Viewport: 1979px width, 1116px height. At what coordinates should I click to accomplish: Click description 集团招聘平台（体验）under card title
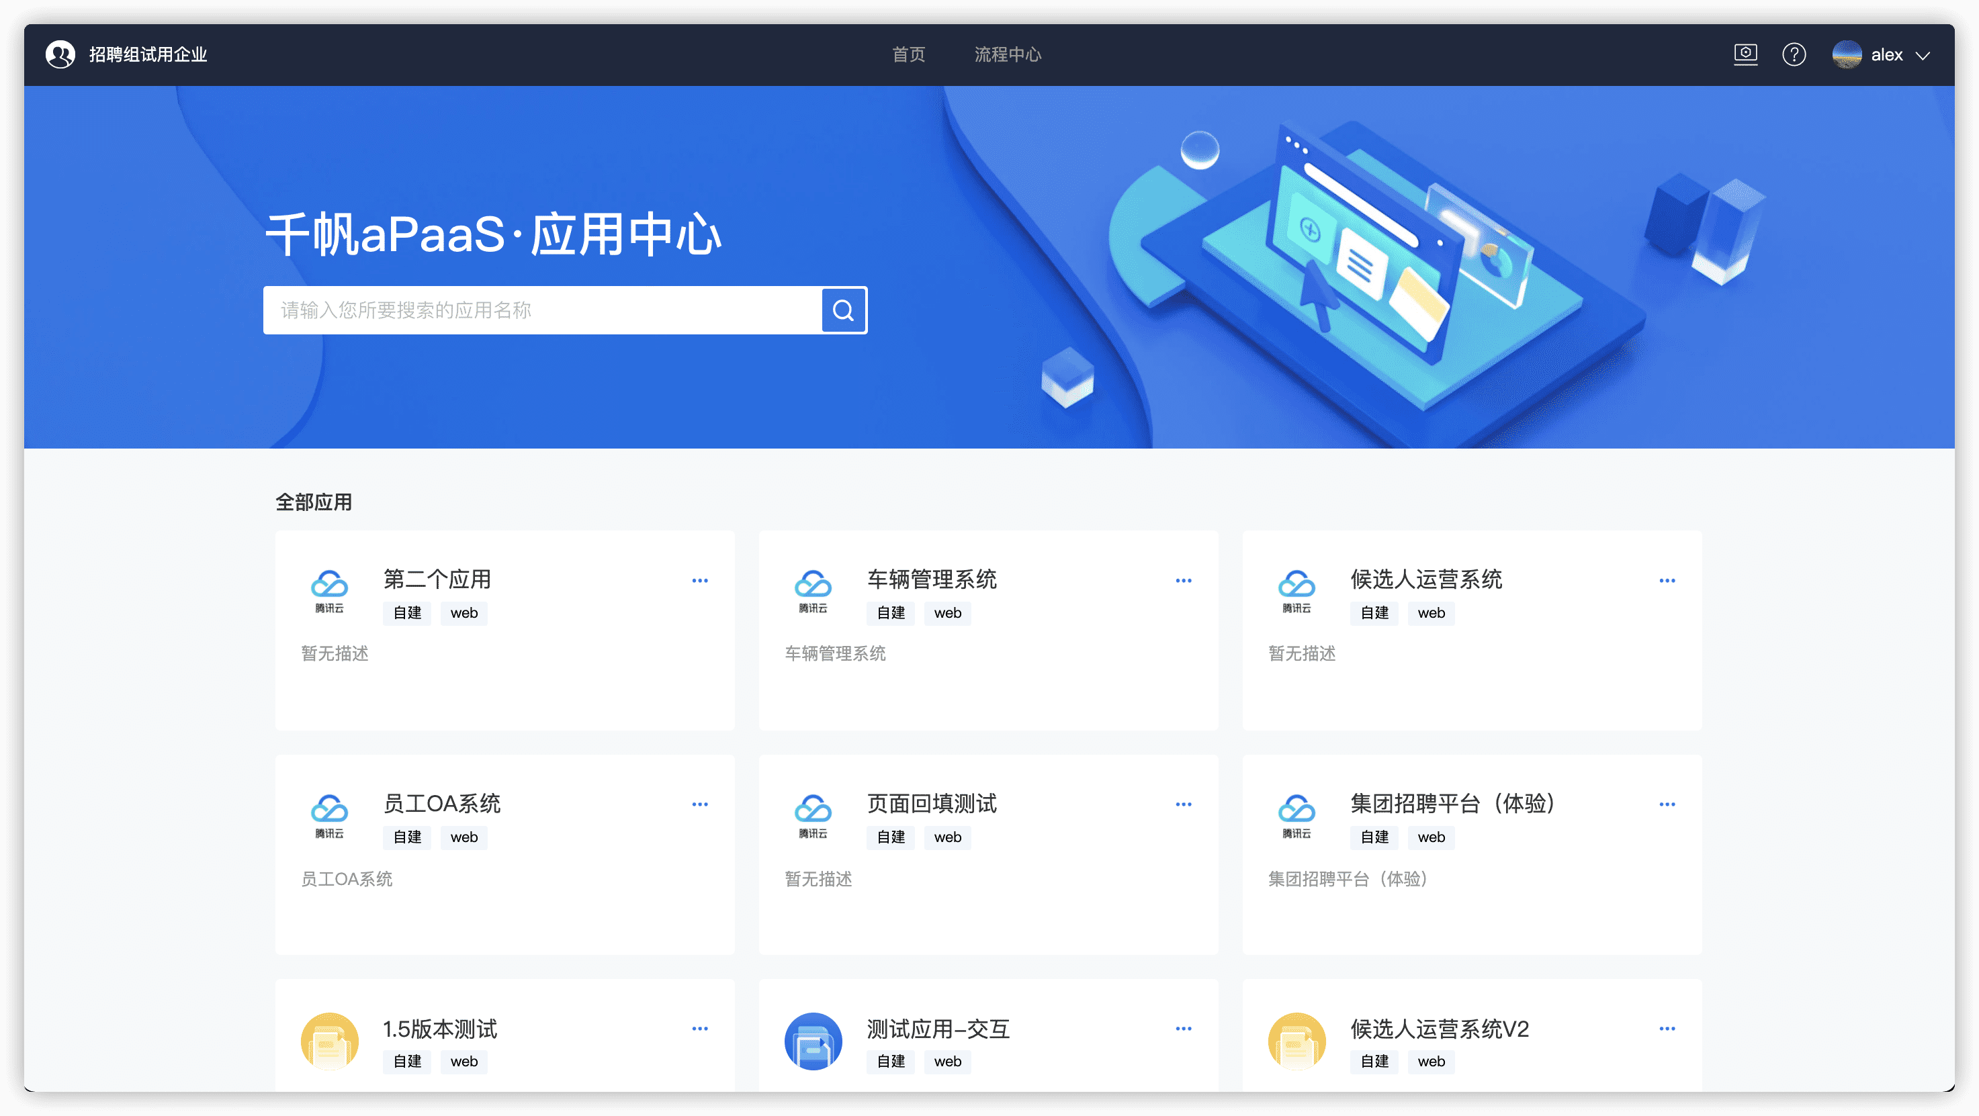point(1348,879)
